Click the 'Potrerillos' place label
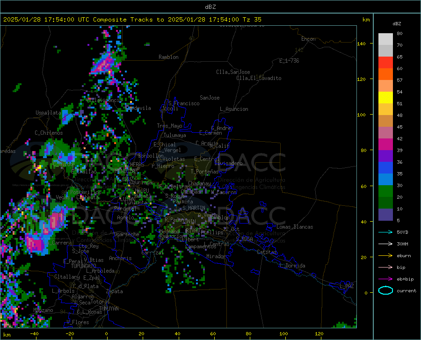 [86, 192]
